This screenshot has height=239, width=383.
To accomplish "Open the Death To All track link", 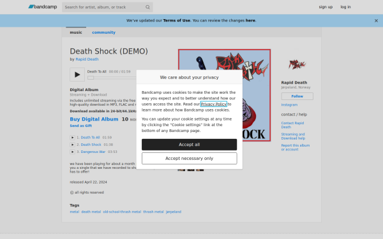I will point(90,138).
